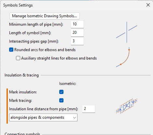This screenshot has width=153, height=135.
Task: Open the alongside pipes & components dropdown
Action: (43, 117)
